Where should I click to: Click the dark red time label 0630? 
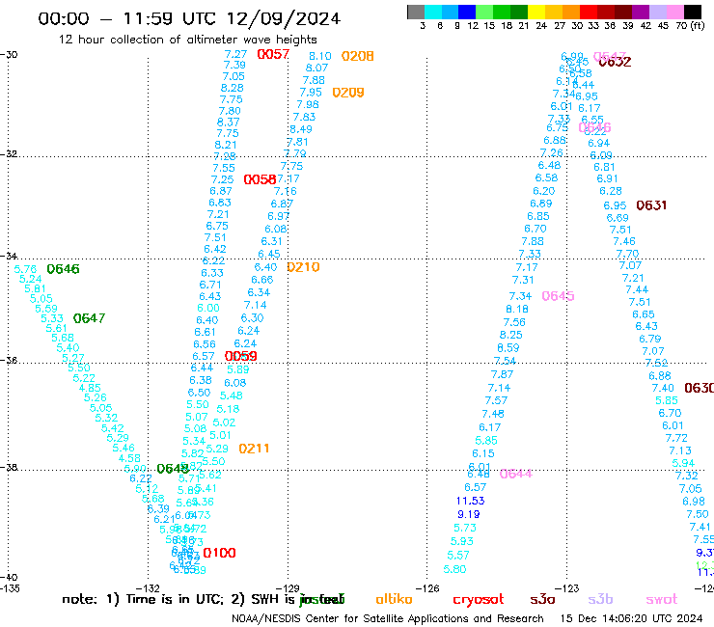699,388
